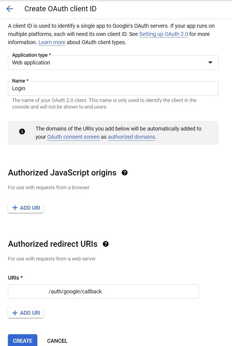This screenshot has width=232, height=346.
Task: Visit the authorized domains link
Action: click(x=132, y=137)
